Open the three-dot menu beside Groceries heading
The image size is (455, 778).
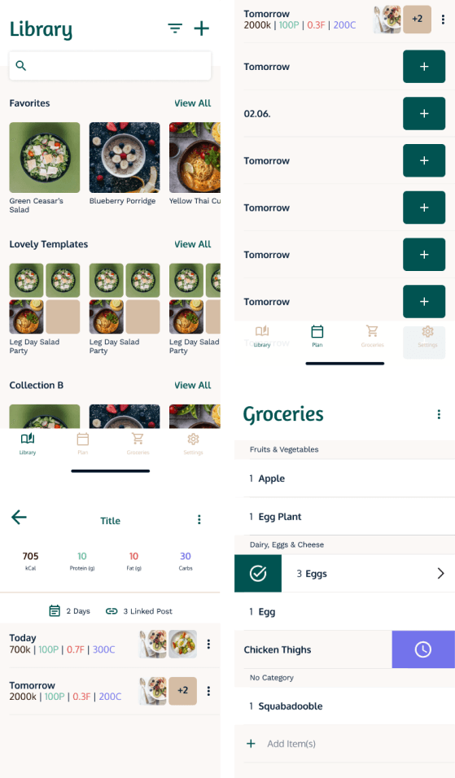(x=439, y=414)
